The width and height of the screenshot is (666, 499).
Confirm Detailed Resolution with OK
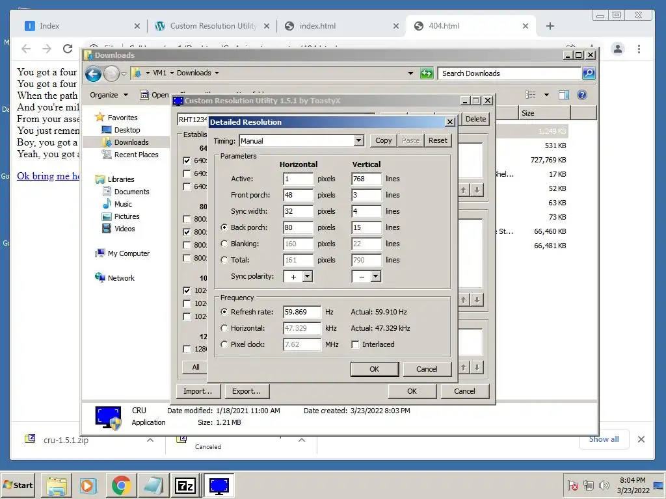click(374, 369)
